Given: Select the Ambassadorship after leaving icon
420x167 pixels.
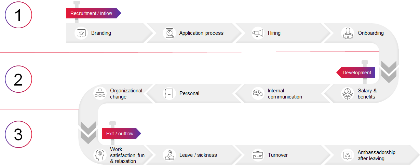Looking at the screenshot, I should tap(348, 155).
